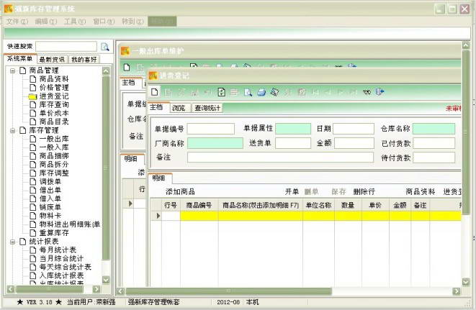Open the 编辑 menu

(46, 22)
